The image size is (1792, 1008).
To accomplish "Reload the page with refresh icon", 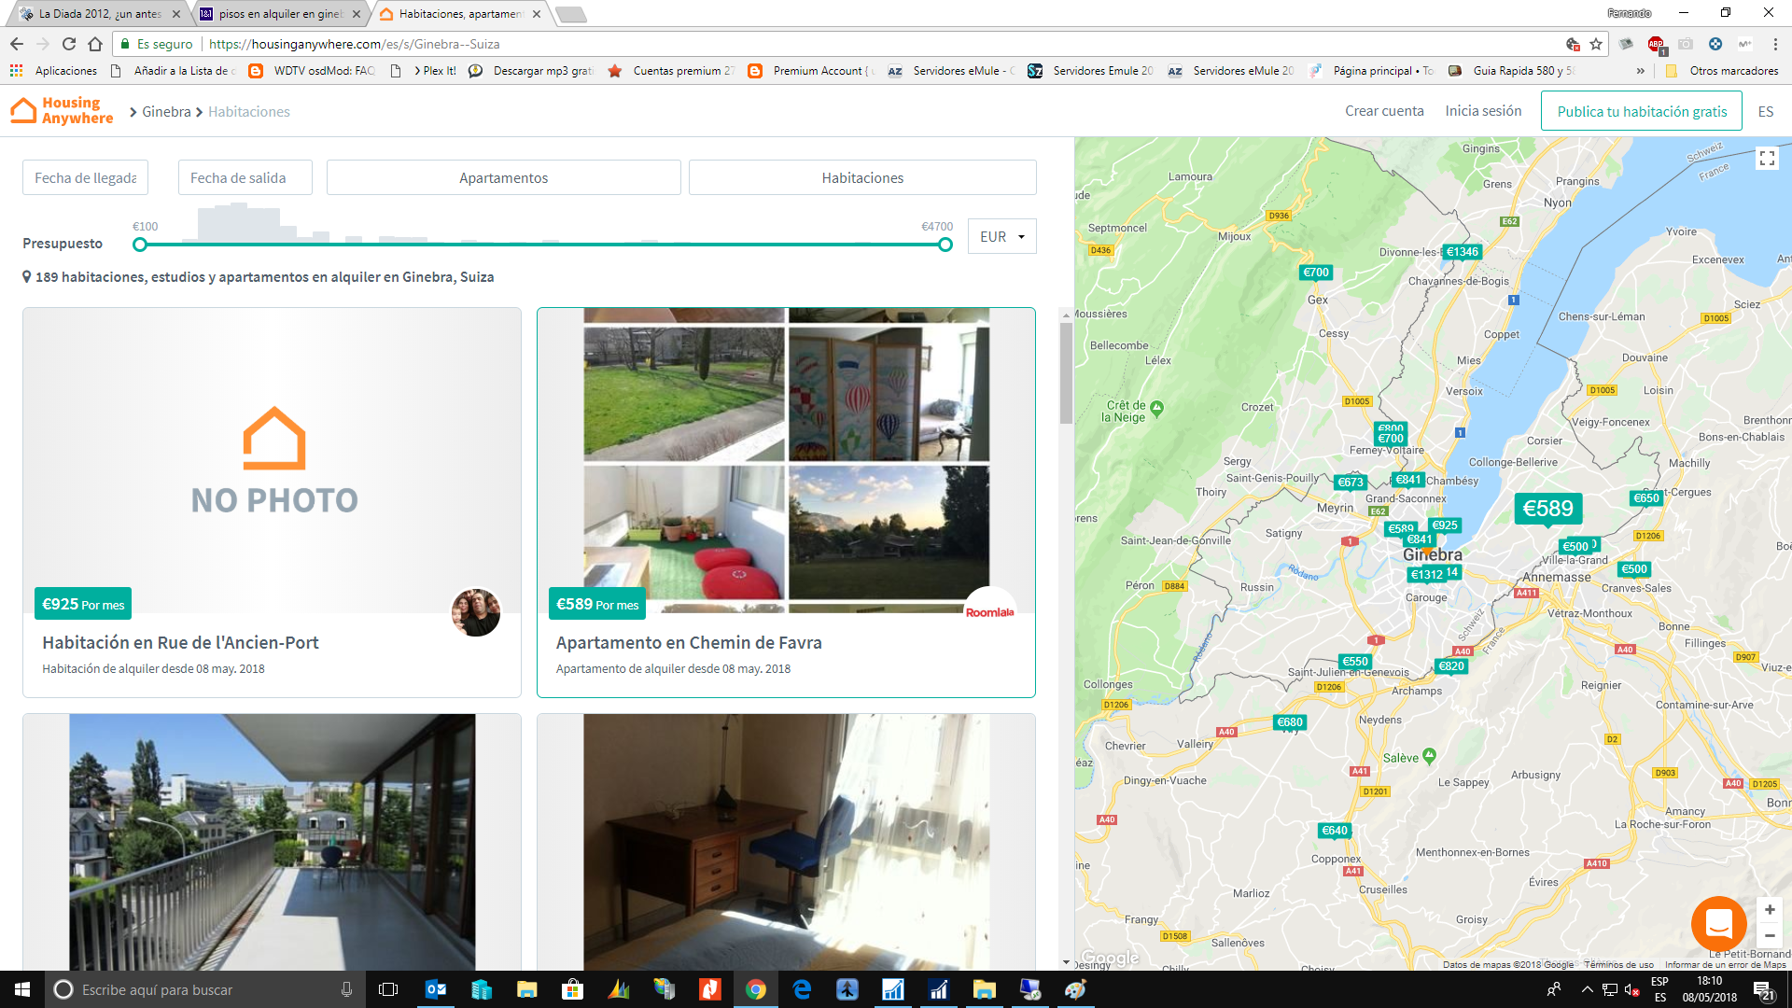I will click(x=69, y=44).
